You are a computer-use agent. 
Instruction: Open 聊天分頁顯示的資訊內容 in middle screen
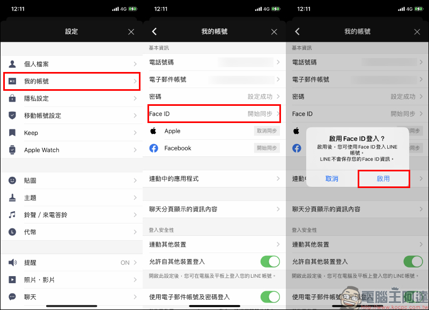coord(214,209)
